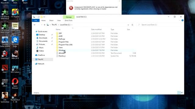195x109 pixels.
Task: Click the New folder quick access toolbar icon
Action: pos(41,17)
